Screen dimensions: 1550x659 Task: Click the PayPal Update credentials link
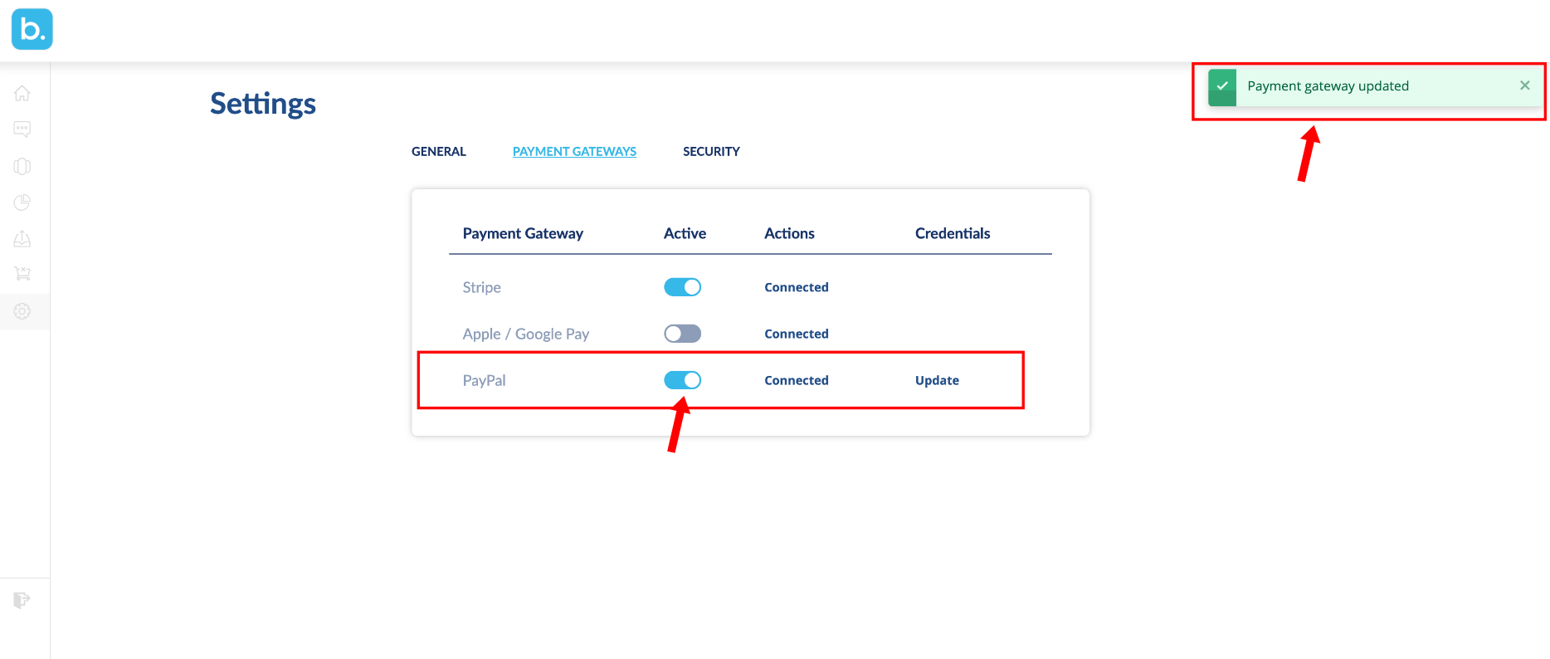coord(937,380)
